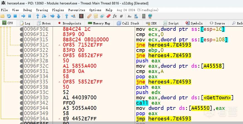Toggle breakpoint bullet at 0096F32C

[21, 66]
